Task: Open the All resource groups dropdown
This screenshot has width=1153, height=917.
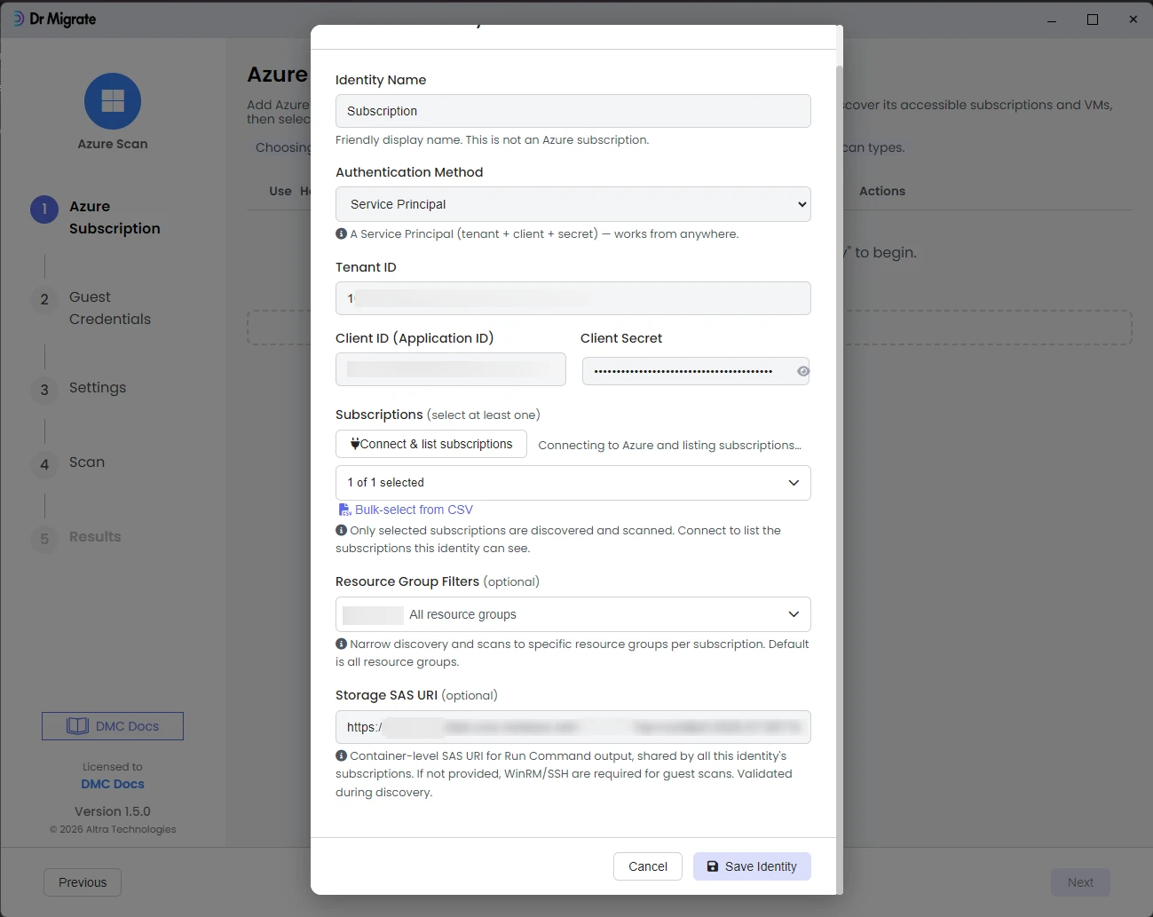Action: click(x=573, y=614)
